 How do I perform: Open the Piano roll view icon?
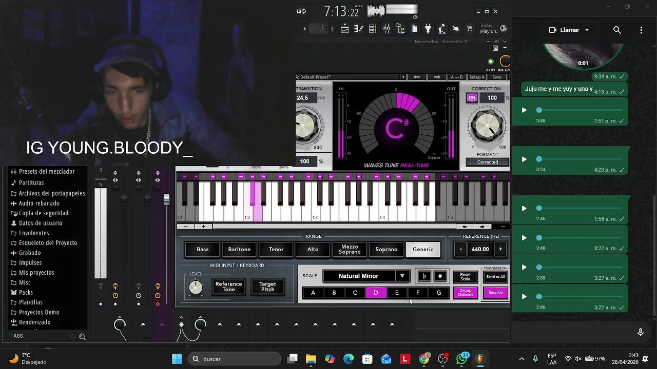[359, 29]
